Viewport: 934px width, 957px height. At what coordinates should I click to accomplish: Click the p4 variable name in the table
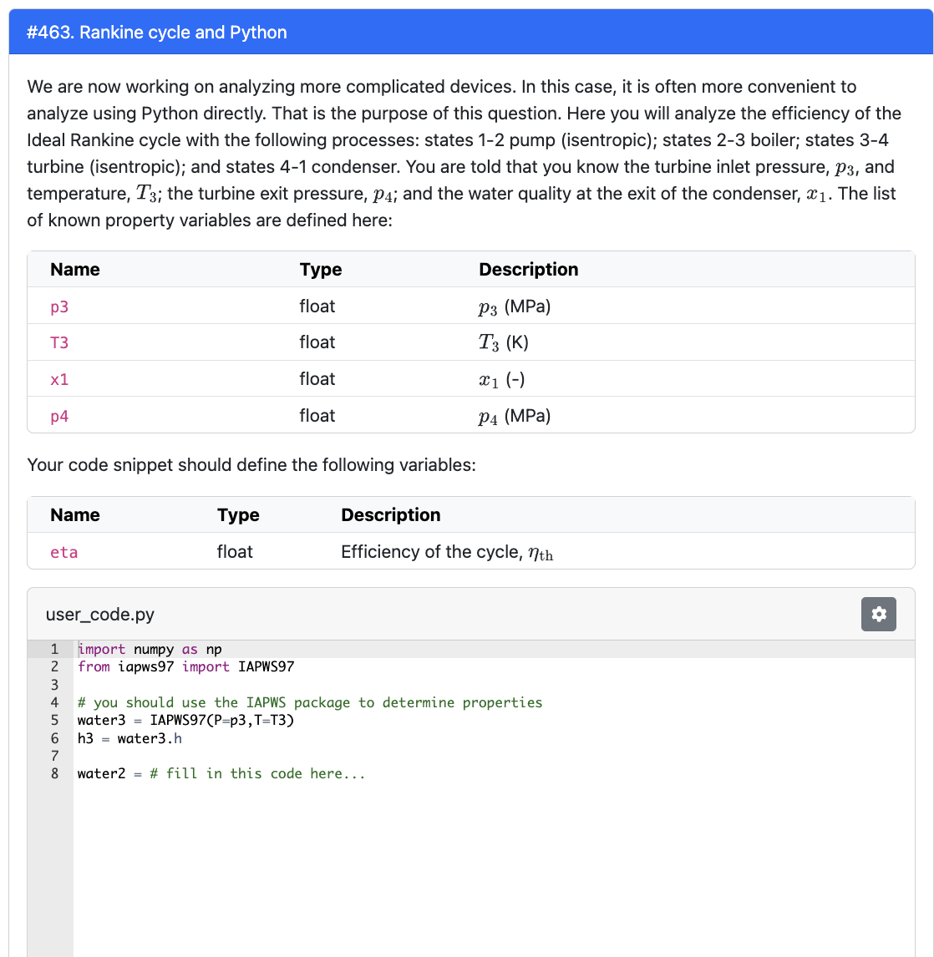coord(58,415)
